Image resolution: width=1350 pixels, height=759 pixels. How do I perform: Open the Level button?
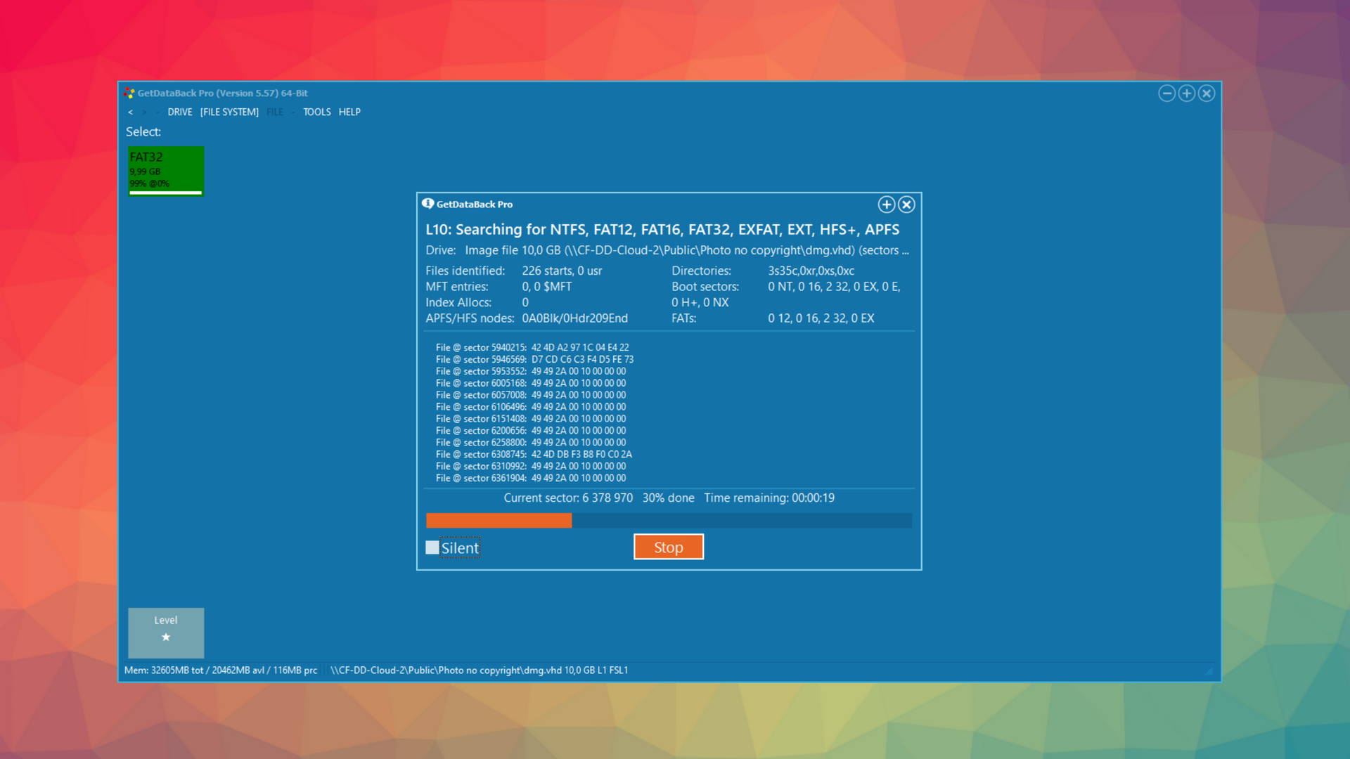point(166,632)
